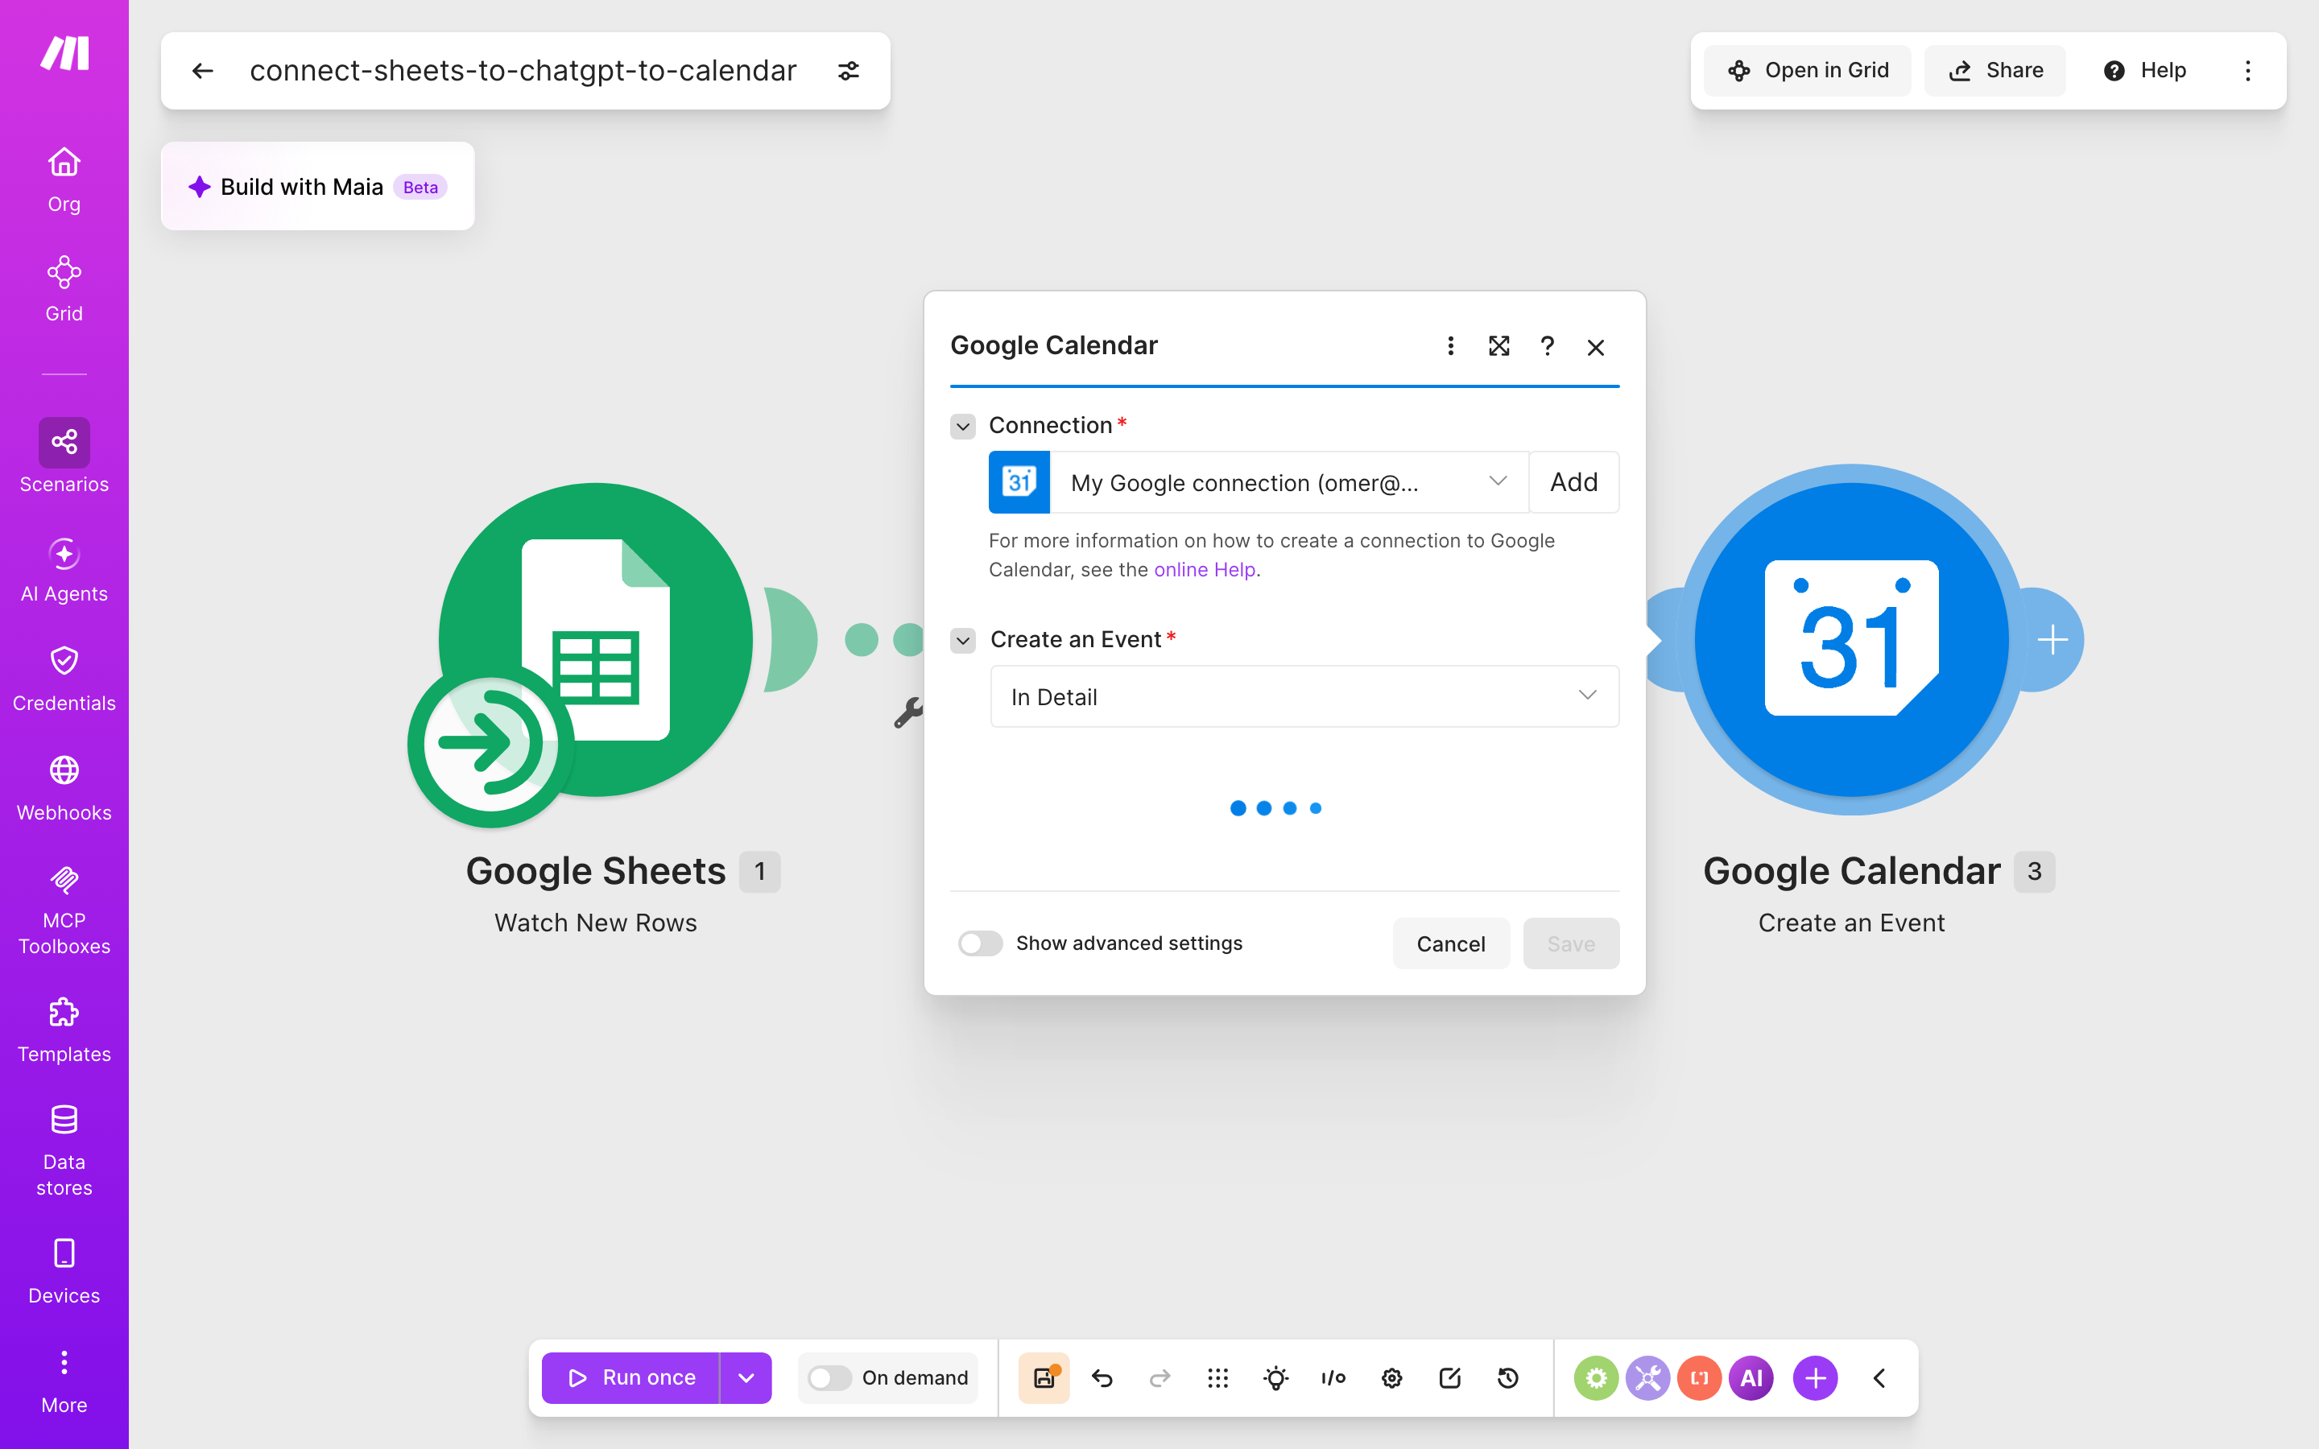The image size is (2319, 1449).
Task: Open the Org home page
Action: pos(64,180)
